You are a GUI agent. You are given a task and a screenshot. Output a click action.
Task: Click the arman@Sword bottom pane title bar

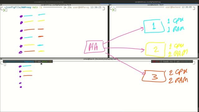(x=101, y=59)
